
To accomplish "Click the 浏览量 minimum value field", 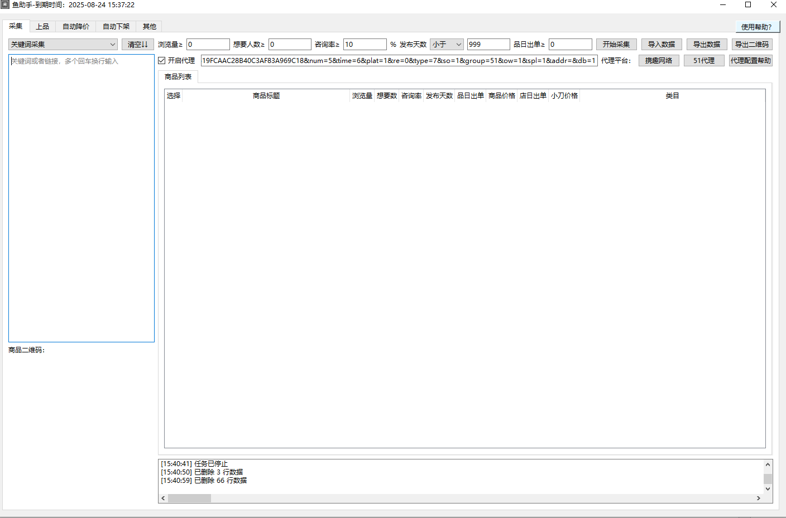I will [x=208, y=45].
